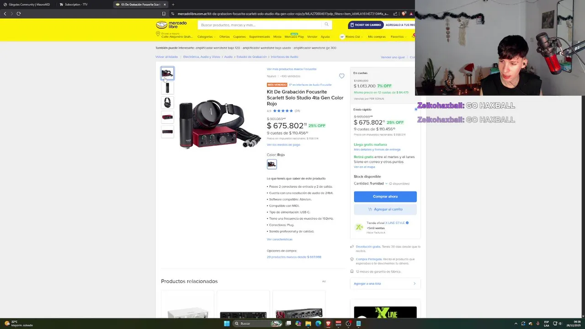Viewport: 585px width, 329px height.
Task: Click the search magnifier icon in Mercado Libre
Action: point(326,25)
